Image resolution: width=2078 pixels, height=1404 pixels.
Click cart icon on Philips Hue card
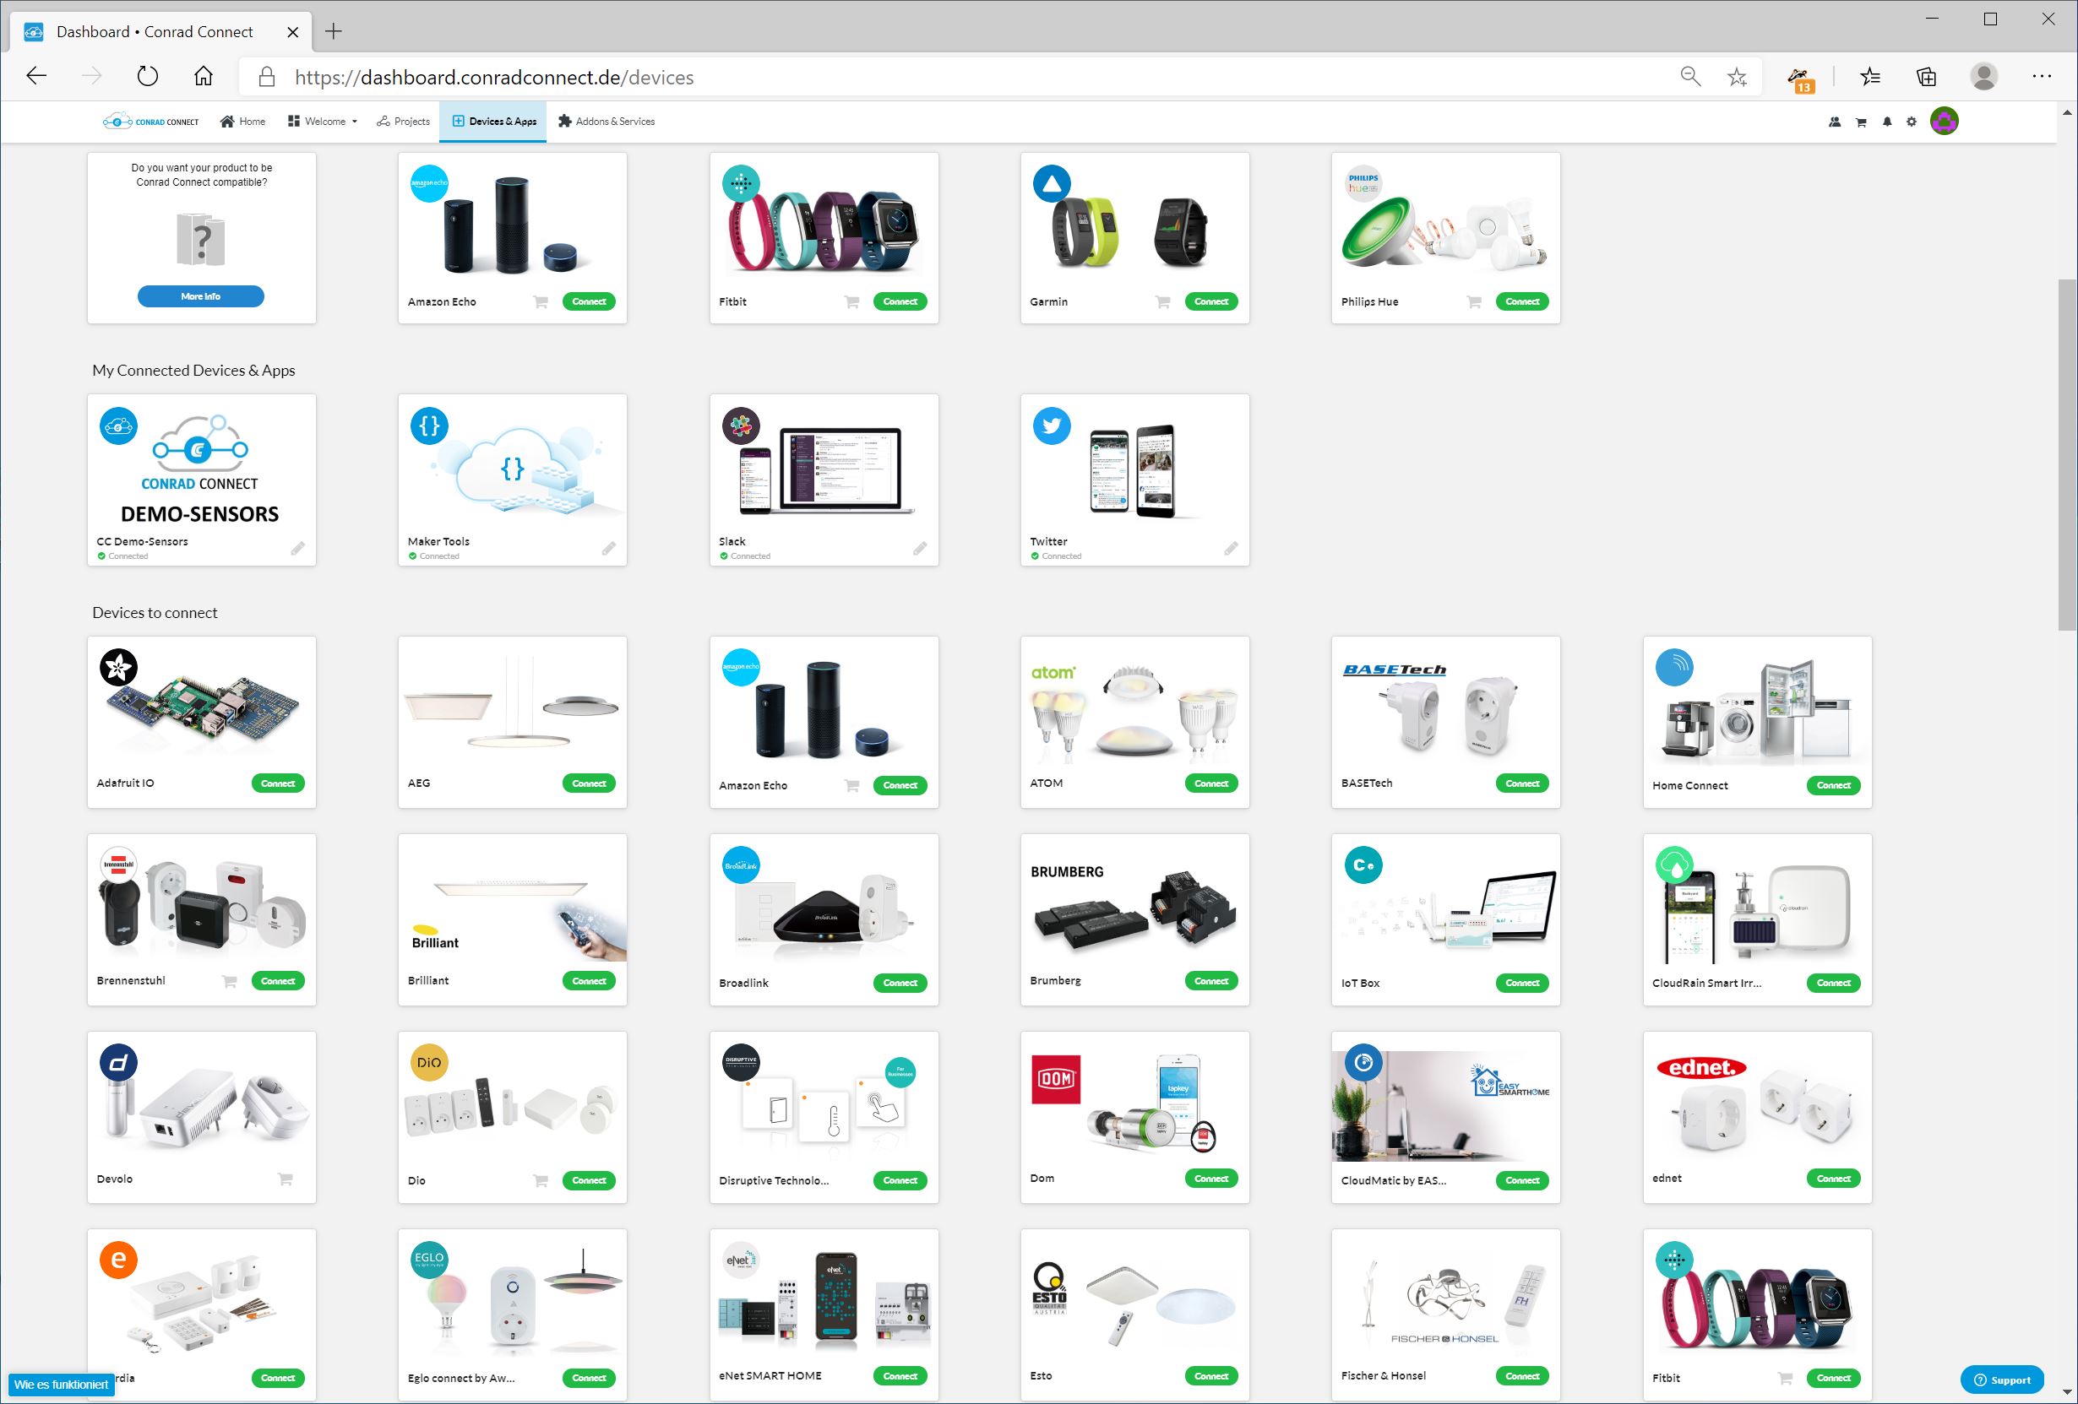tap(1473, 302)
